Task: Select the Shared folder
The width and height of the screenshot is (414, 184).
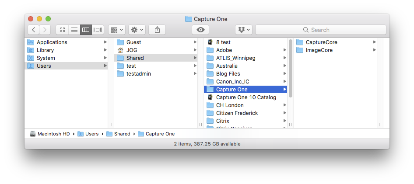Action: click(x=156, y=58)
